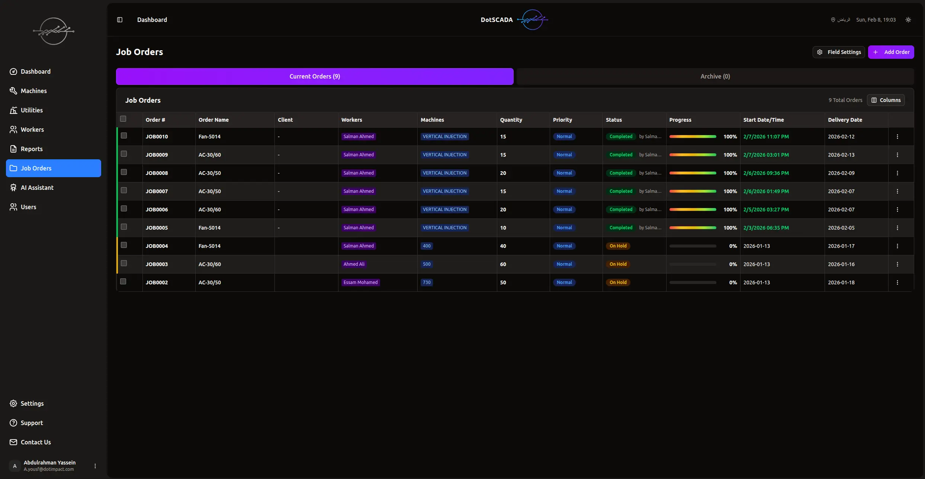925x479 pixels.
Task: Open Support help icon
Action: [13, 423]
